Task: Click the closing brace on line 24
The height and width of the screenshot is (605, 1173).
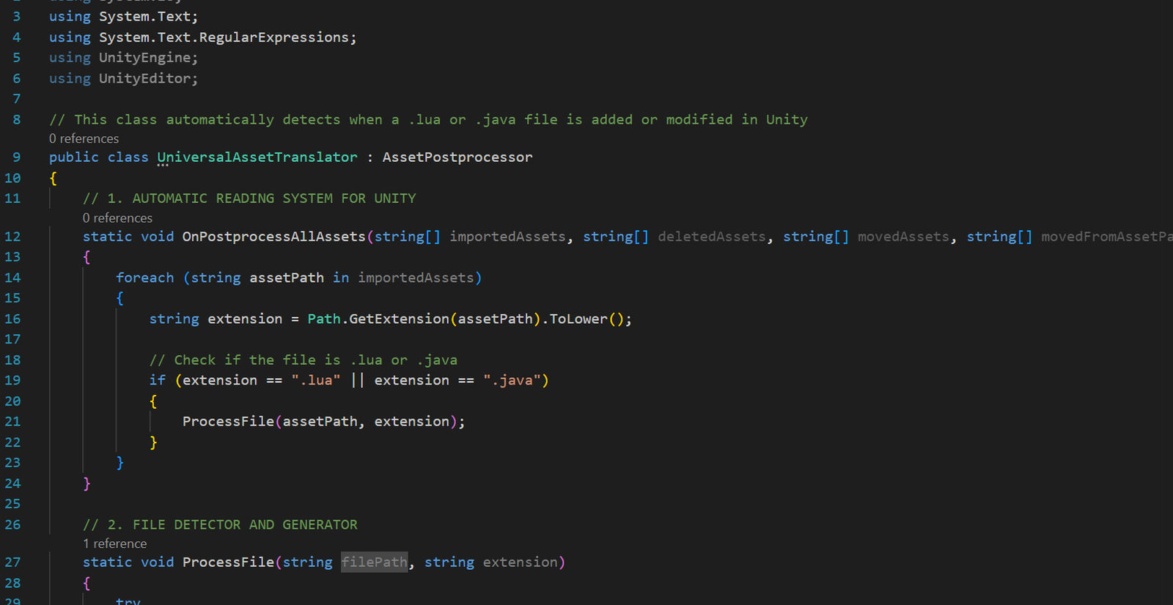Action: click(87, 483)
